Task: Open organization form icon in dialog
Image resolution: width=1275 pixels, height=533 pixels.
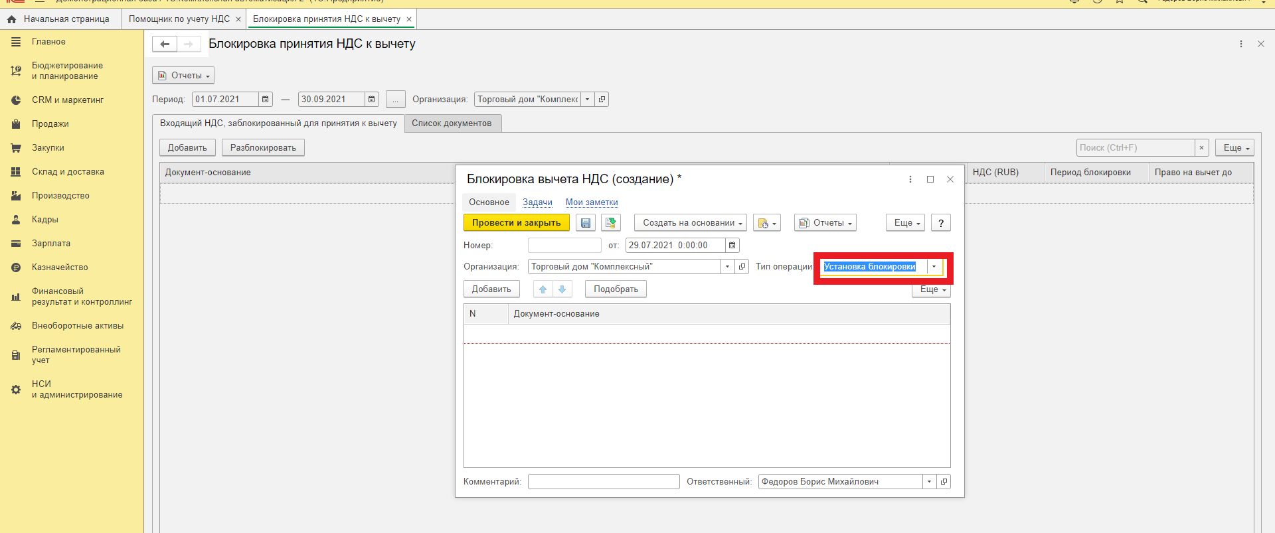Action: click(x=742, y=267)
